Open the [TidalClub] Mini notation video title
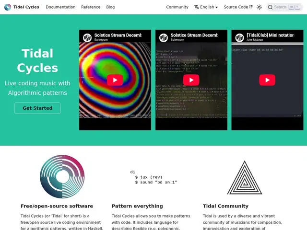 [271, 35]
